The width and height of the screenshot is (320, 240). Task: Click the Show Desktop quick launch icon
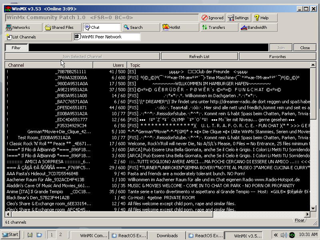(x=30, y=235)
